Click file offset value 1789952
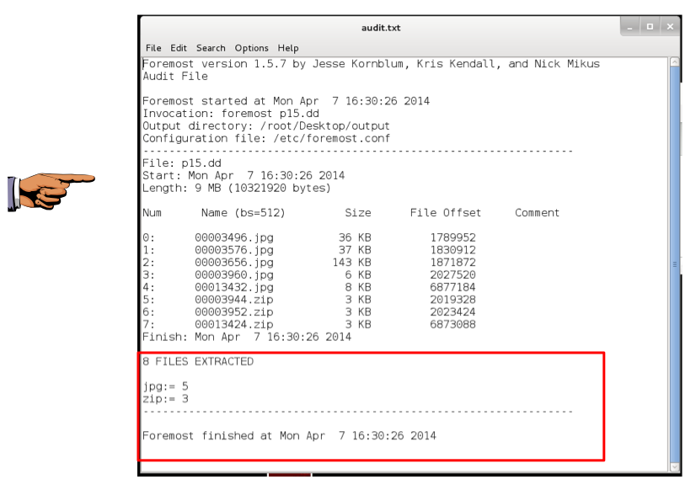This screenshot has height=490, width=696. (x=452, y=237)
